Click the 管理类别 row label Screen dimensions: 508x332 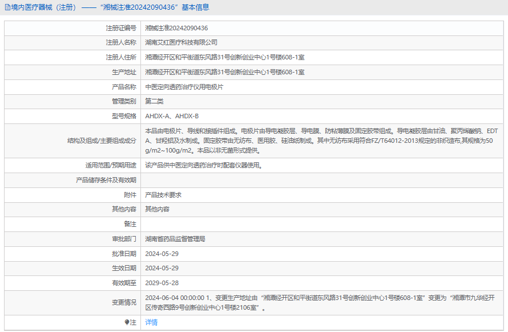(124, 101)
